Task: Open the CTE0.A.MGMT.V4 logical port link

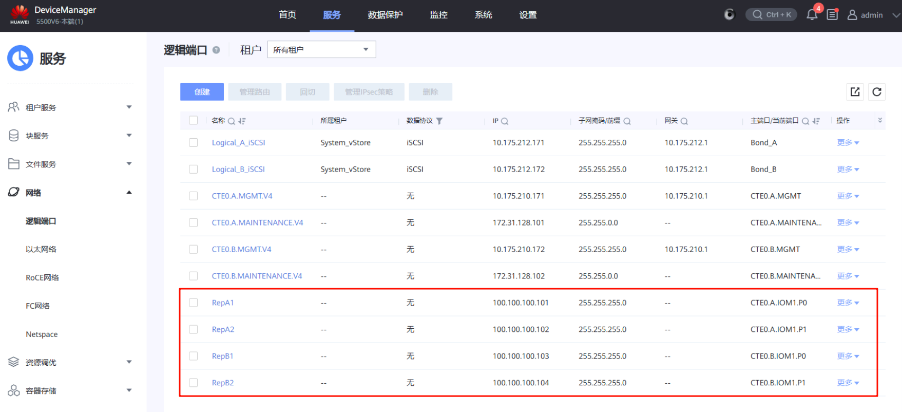Action: point(242,196)
